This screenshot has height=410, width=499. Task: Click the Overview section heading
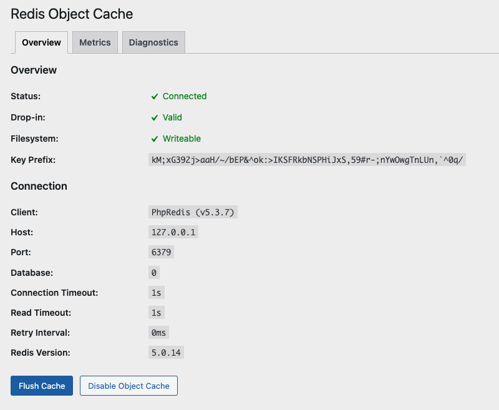(x=34, y=70)
